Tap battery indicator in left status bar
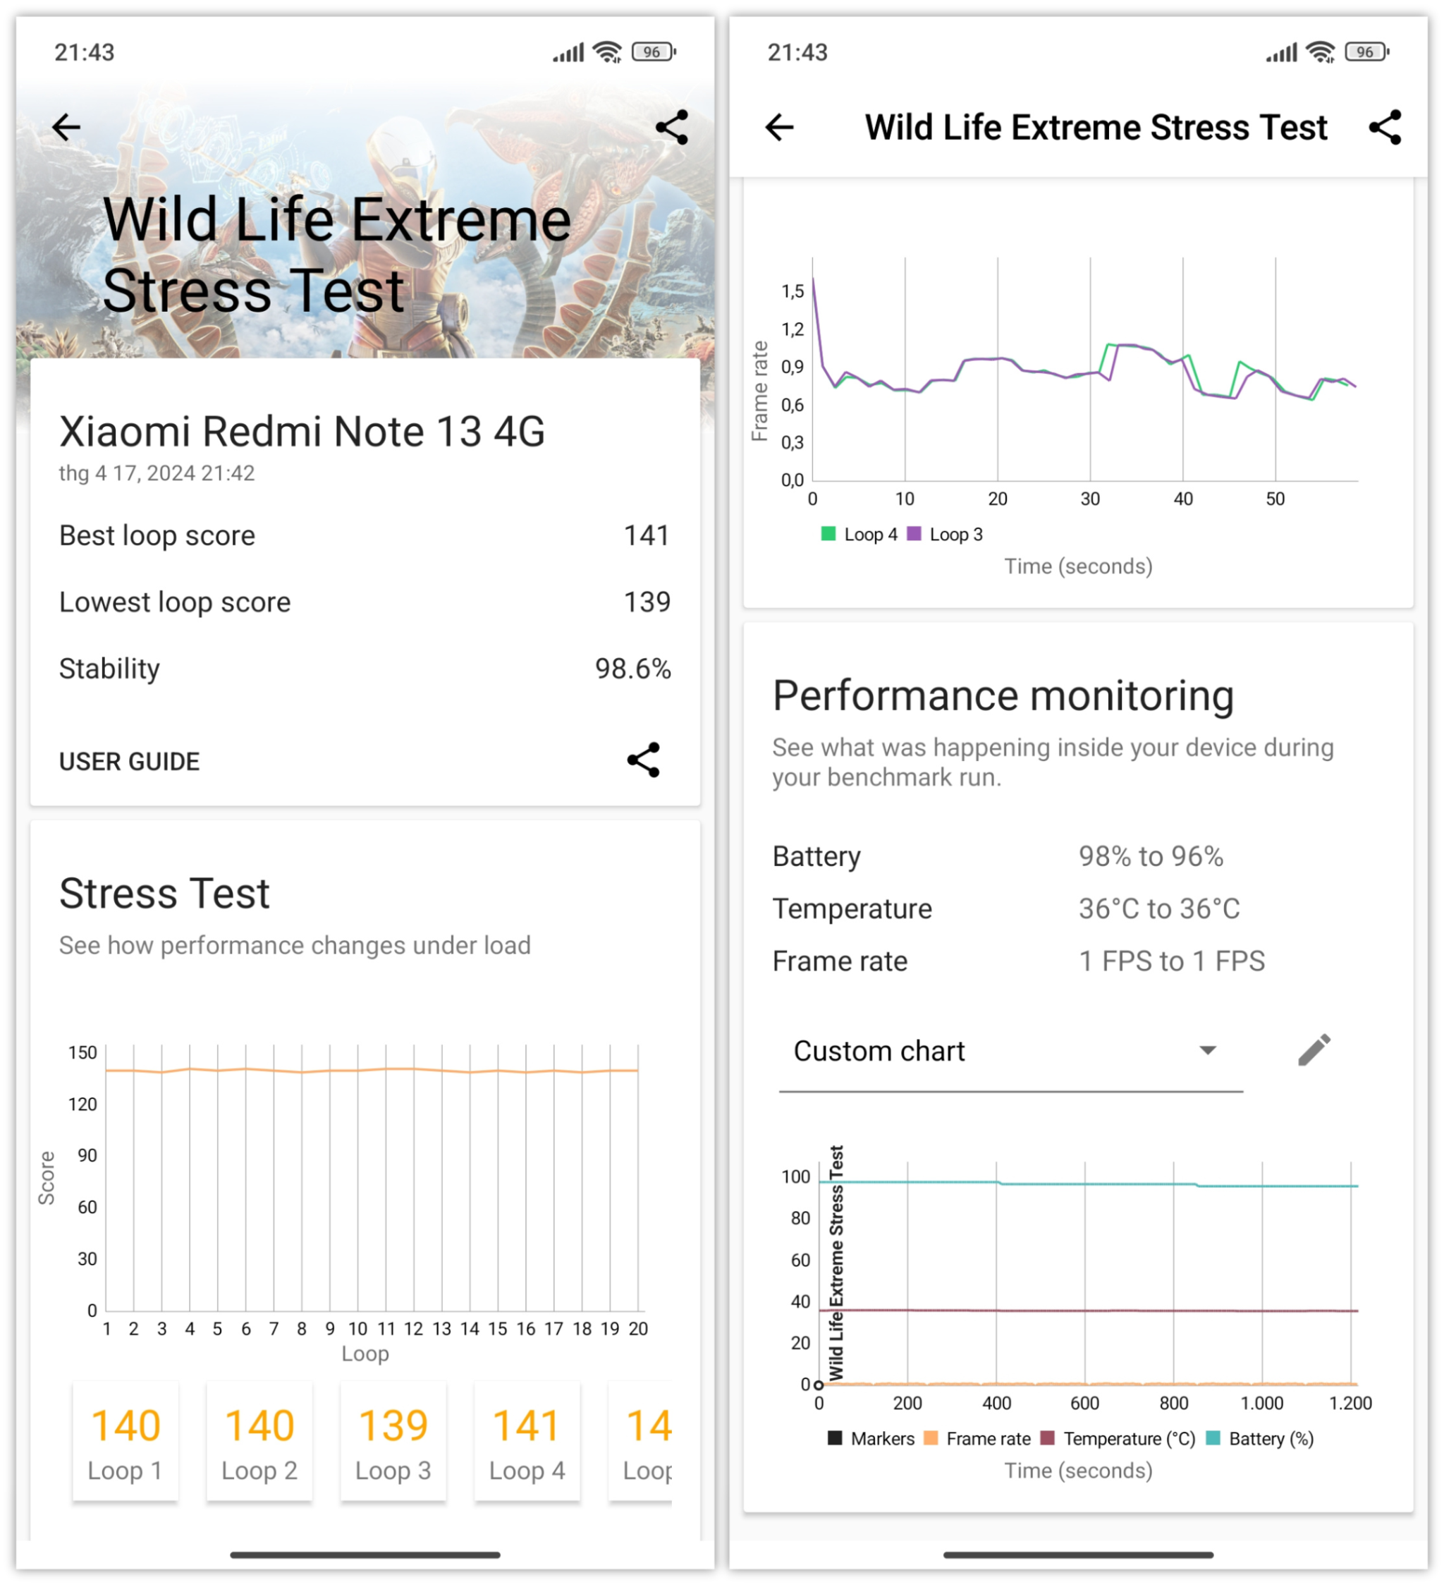Viewport: 1444px width, 1587px height. (x=653, y=52)
